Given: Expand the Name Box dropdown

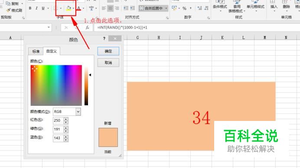Looking at the screenshot, I should pos(49,28).
